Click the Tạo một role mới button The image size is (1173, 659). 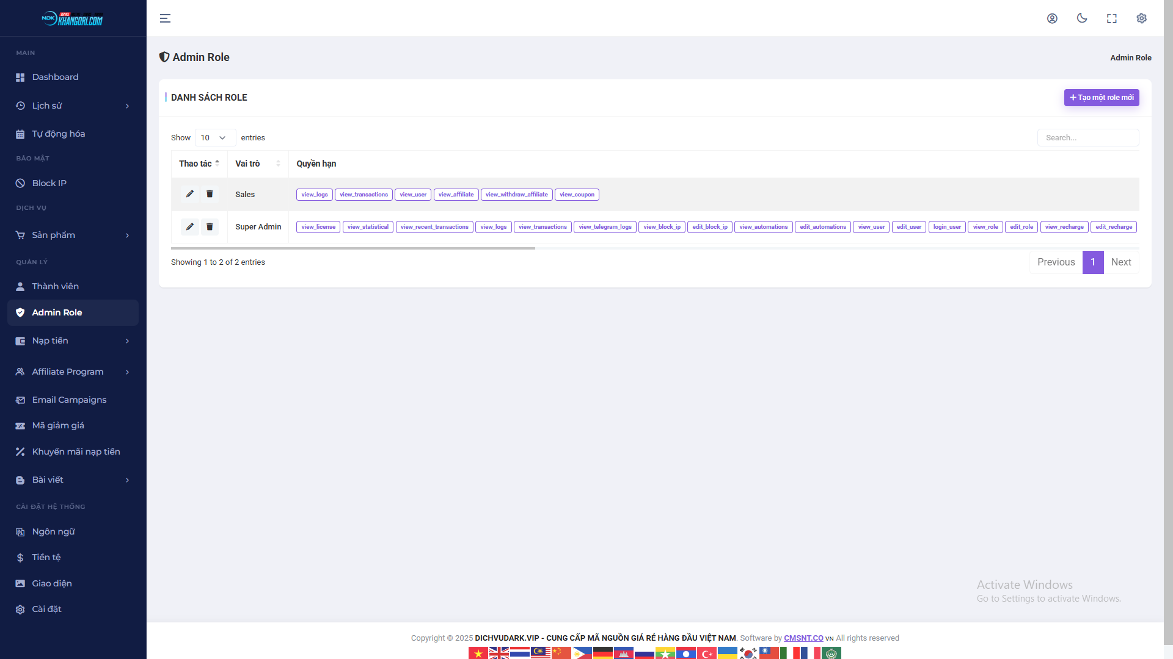1102,98
